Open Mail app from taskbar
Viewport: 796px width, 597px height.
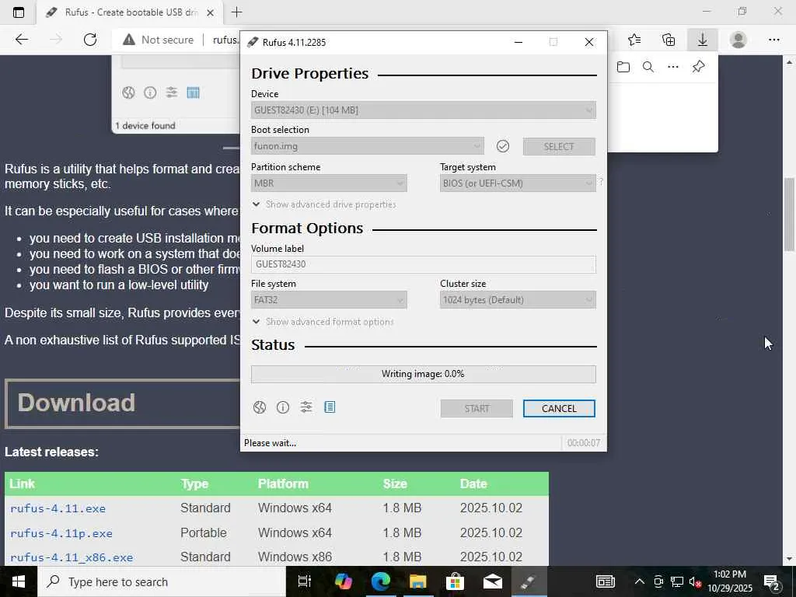pyautogui.click(x=492, y=581)
